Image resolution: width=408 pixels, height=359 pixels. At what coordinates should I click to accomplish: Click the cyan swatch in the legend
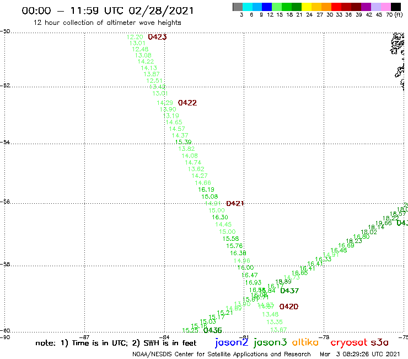point(248,7)
